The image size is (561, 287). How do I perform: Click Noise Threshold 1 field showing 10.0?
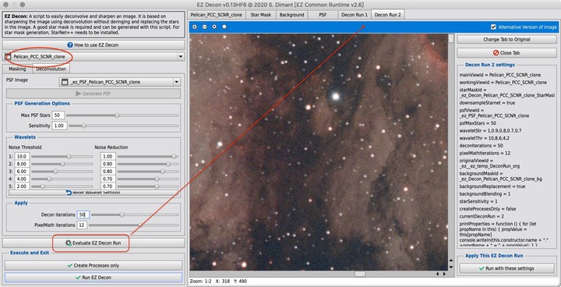[x=22, y=157]
